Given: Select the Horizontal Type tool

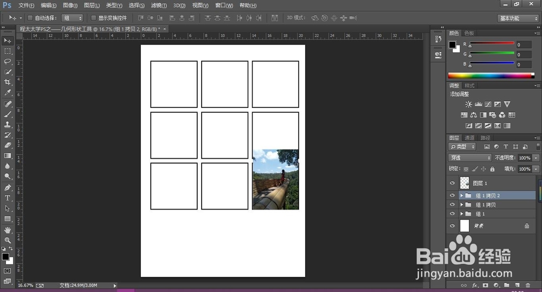Looking at the screenshot, I should (7, 198).
